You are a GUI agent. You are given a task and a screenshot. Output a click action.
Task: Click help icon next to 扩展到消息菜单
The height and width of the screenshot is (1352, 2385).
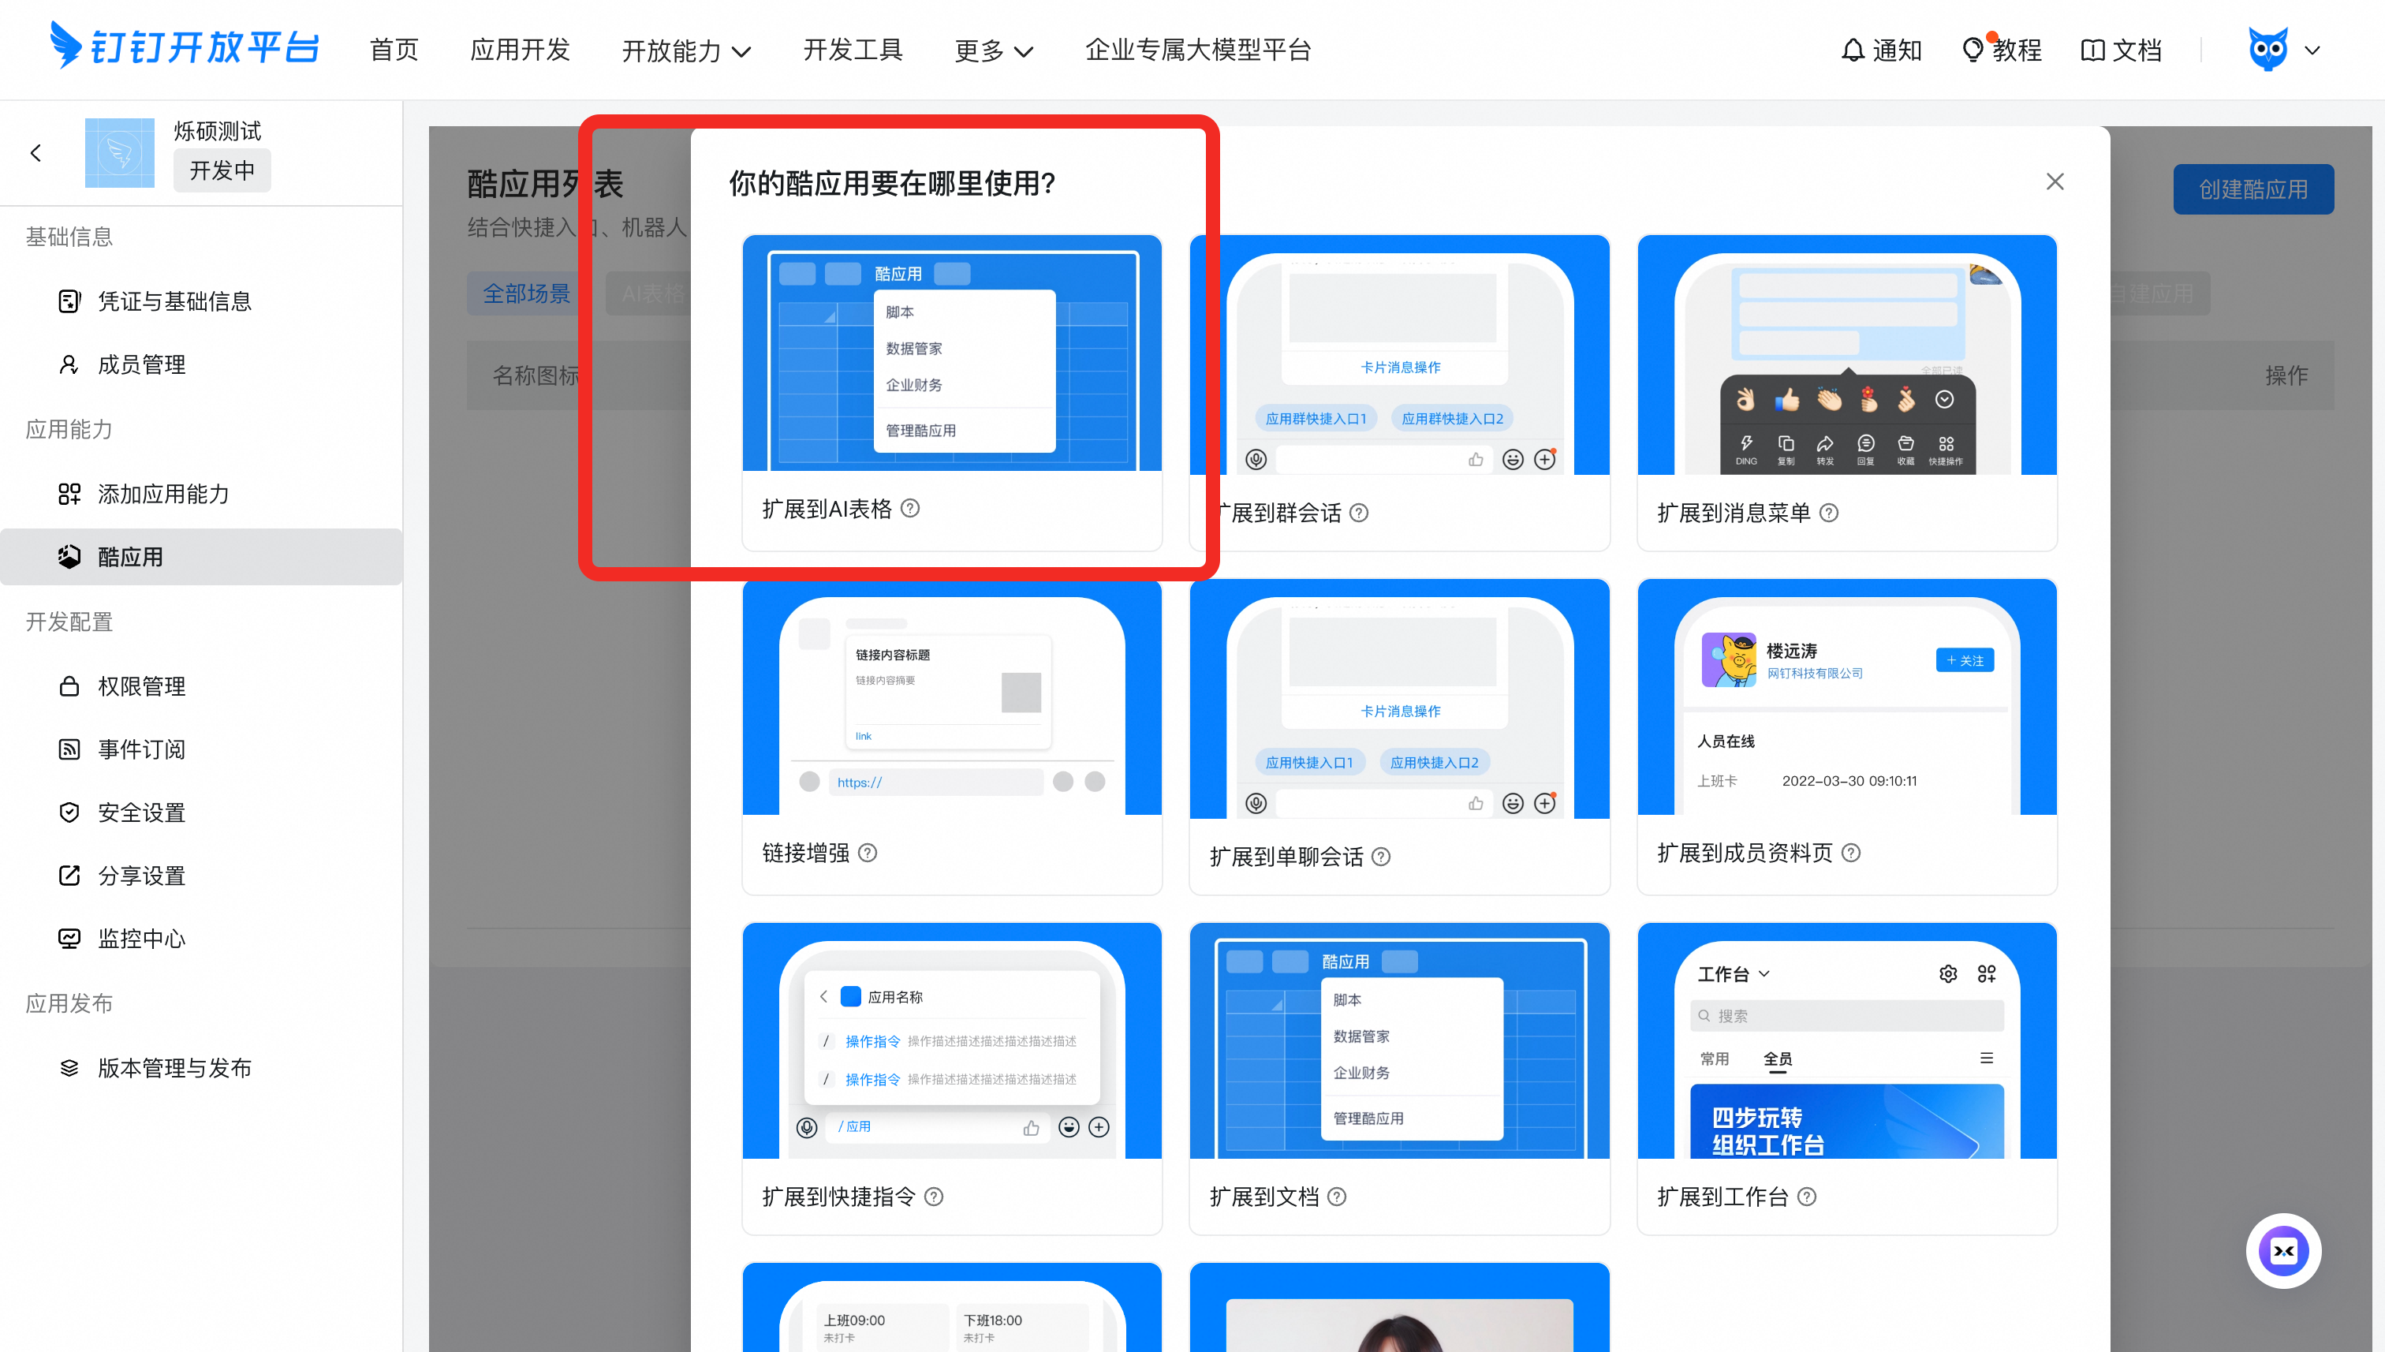(1829, 513)
